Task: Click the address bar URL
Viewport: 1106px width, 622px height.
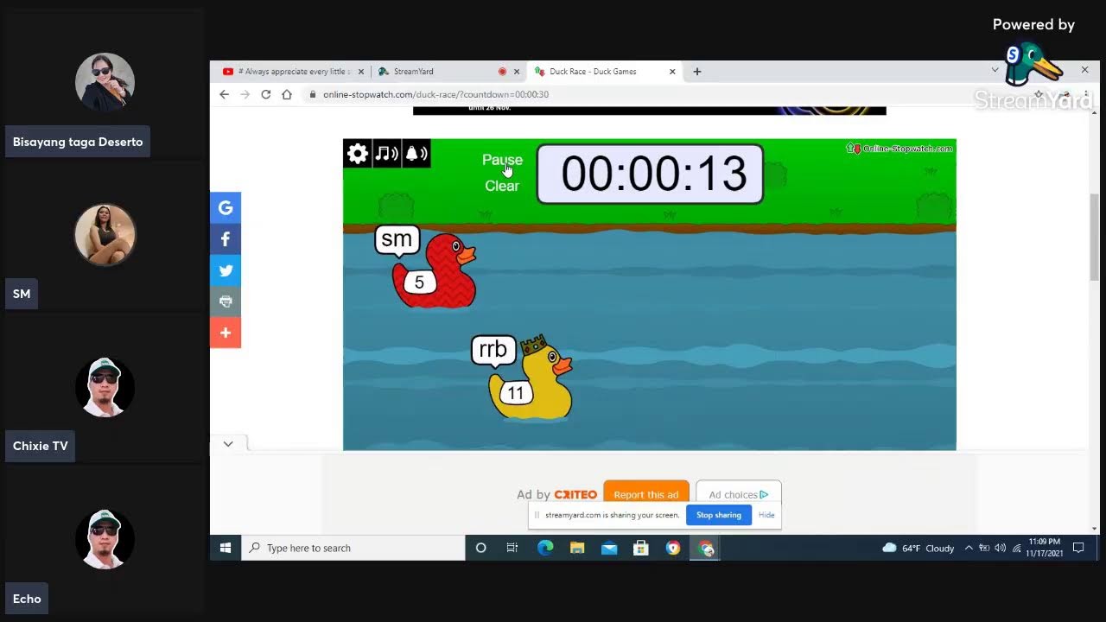Action: coord(435,94)
